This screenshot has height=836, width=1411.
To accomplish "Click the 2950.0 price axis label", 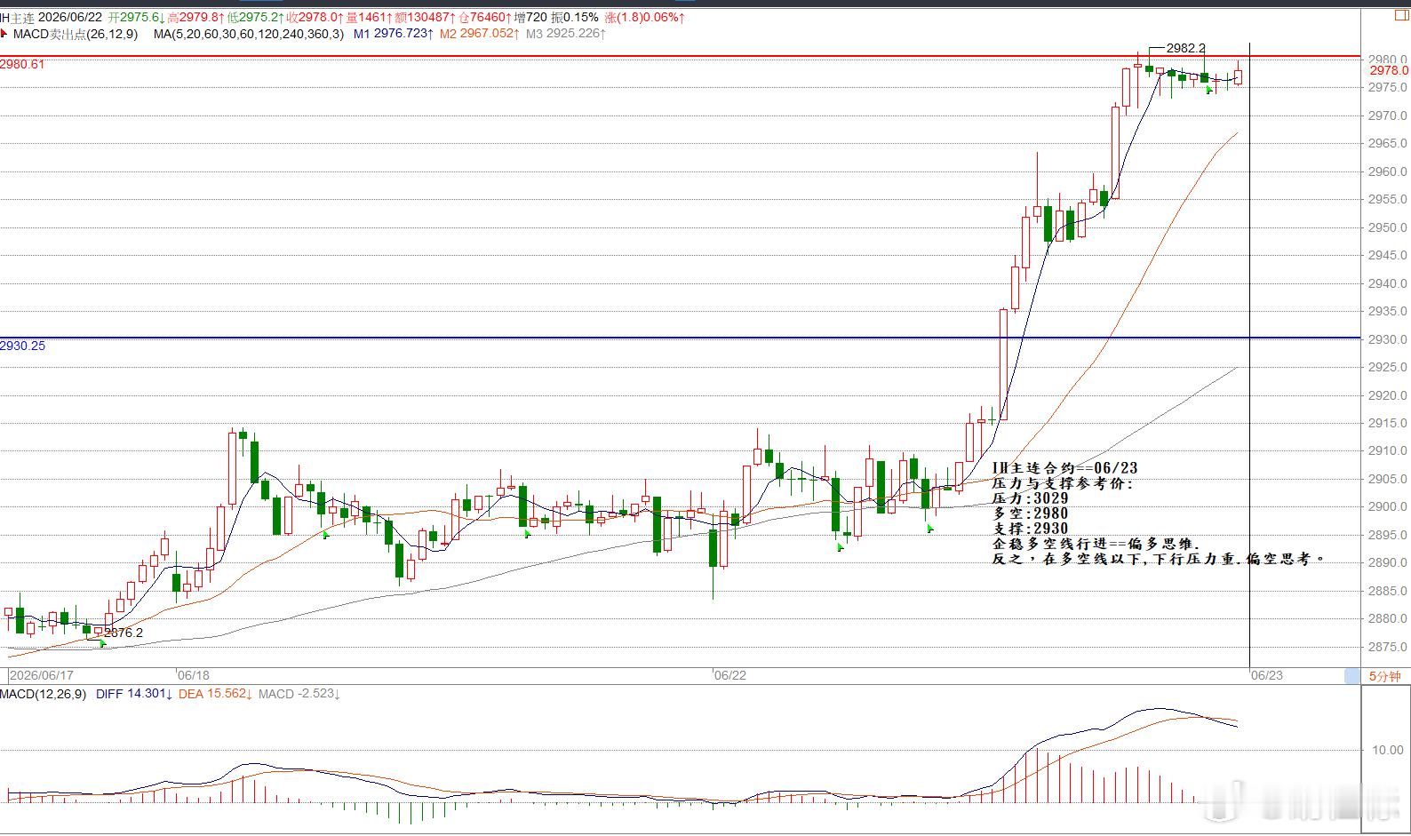I will [1388, 227].
